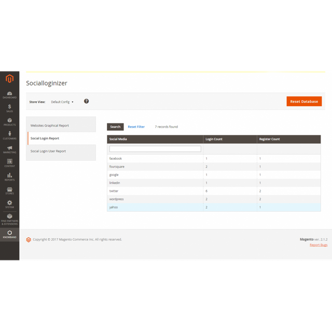Sort by Login Count column header
The image size is (332, 332).
[x=230, y=139]
